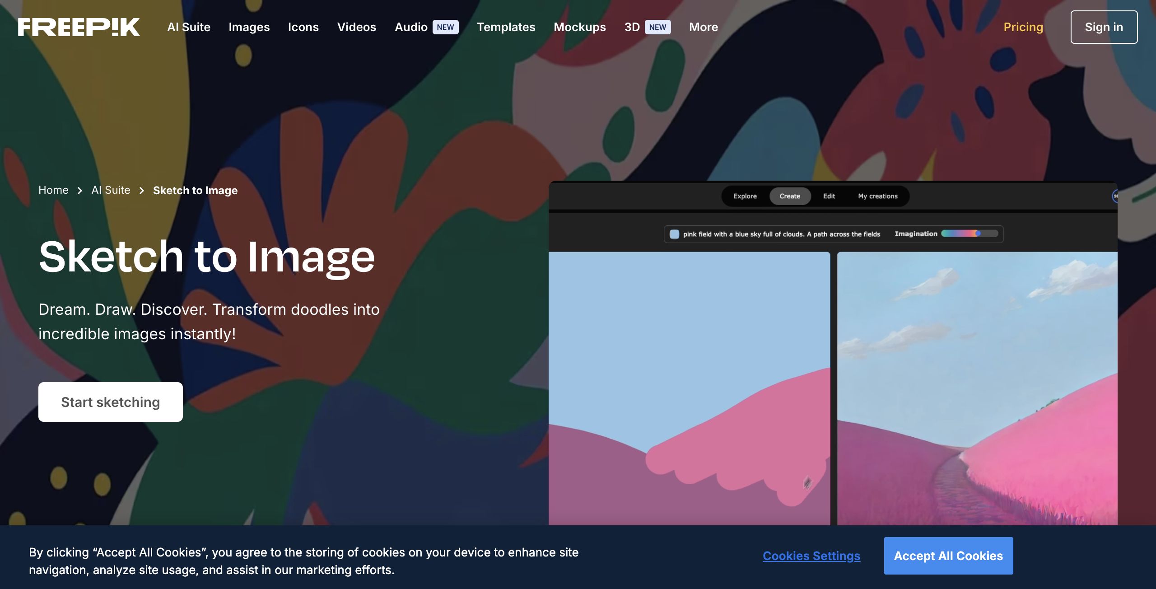This screenshot has height=589, width=1156.
Task: Open the AI Suite menu
Action: pyautogui.click(x=189, y=27)
